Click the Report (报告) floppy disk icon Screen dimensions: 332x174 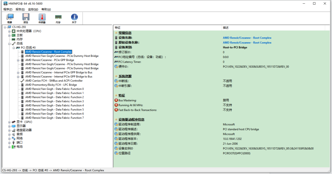(26, 18)
